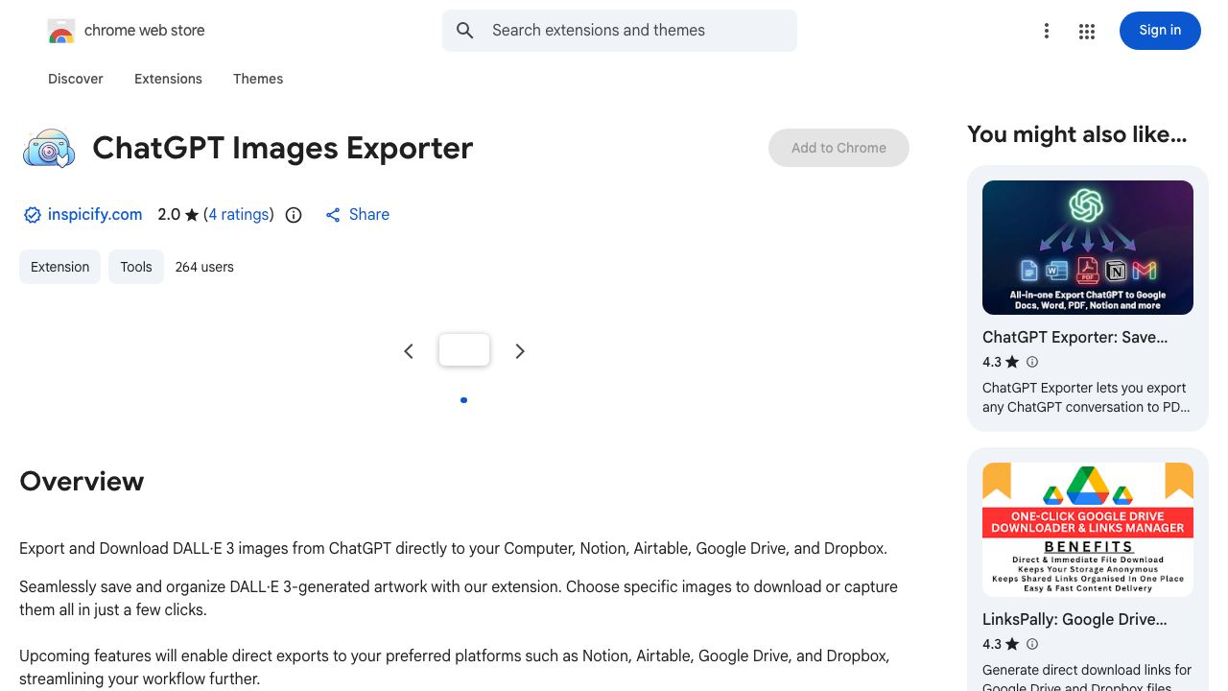Open the 4 ratings link
1228x691 pixels.
coord(239,215)
